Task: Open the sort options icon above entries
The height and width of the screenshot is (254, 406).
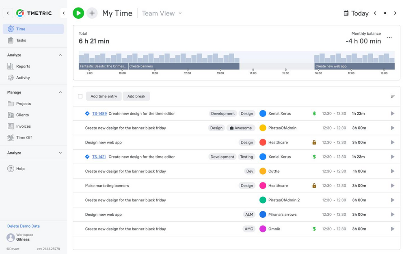Action: click(393, 96)
